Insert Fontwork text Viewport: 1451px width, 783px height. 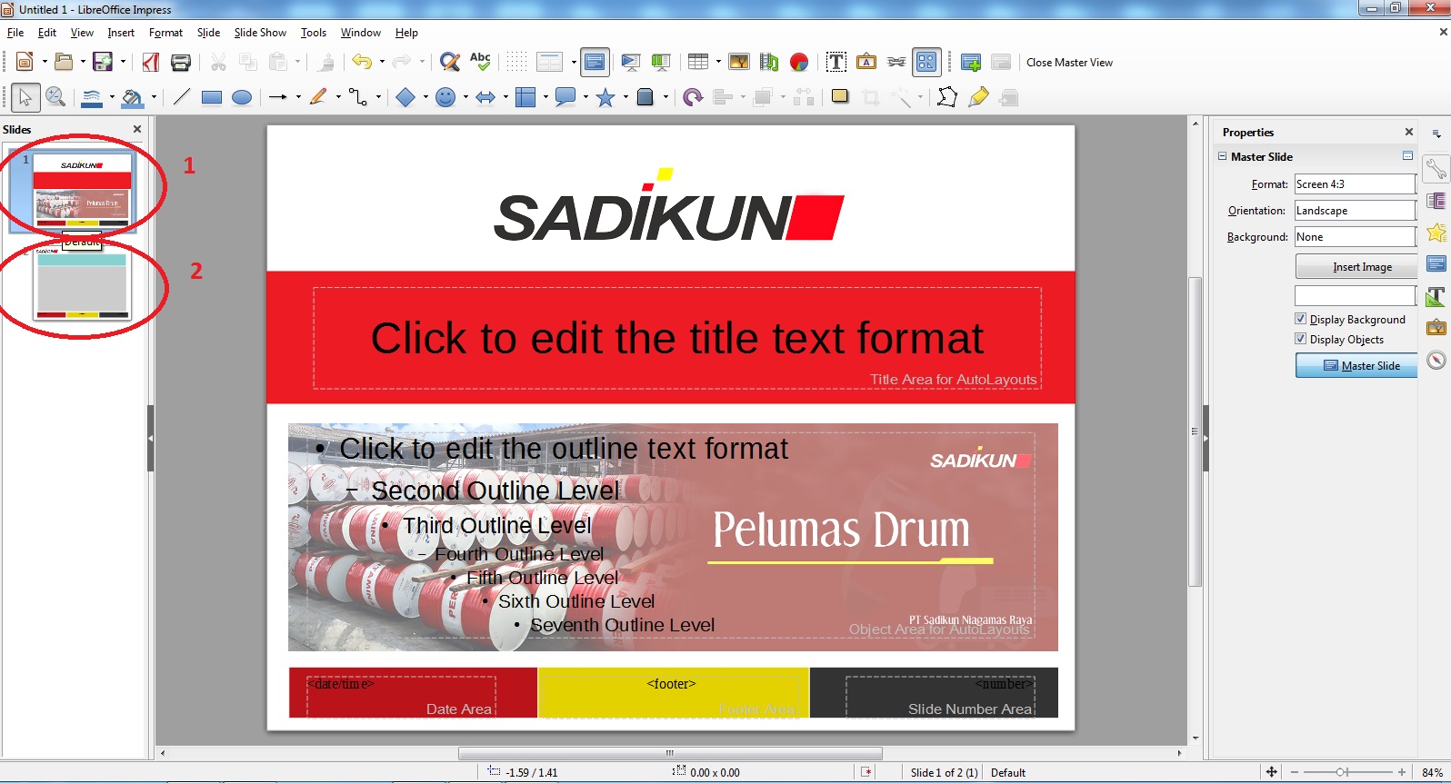[866, 62]
